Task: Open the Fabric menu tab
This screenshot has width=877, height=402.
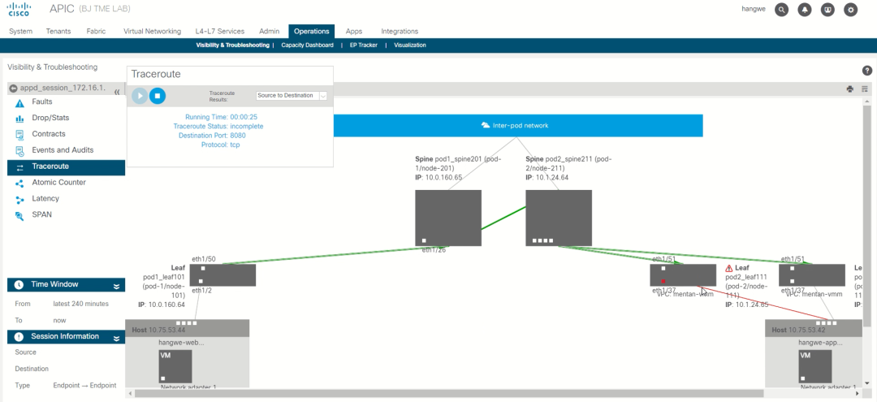Action: [95, 32]
